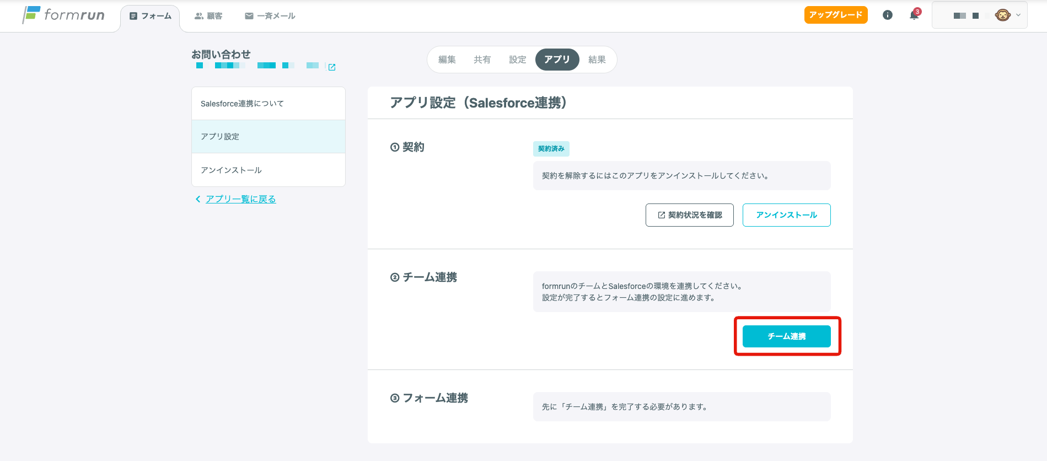Click the 先に「チーム連携」を完了する notice
Viewport: 1047px width, 461px height.
(x=681, y=407)
